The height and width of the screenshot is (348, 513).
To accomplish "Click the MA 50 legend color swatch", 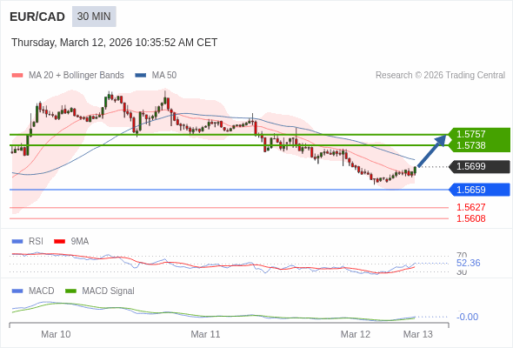I will click(141, 76).
